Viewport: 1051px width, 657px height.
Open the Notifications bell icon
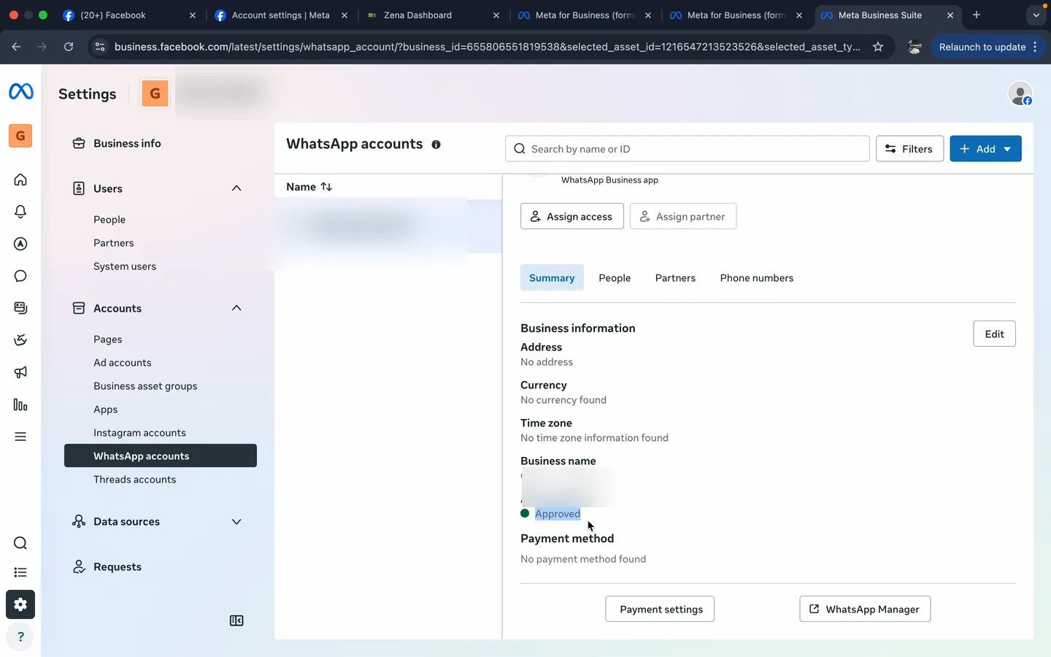click(20, 212)
